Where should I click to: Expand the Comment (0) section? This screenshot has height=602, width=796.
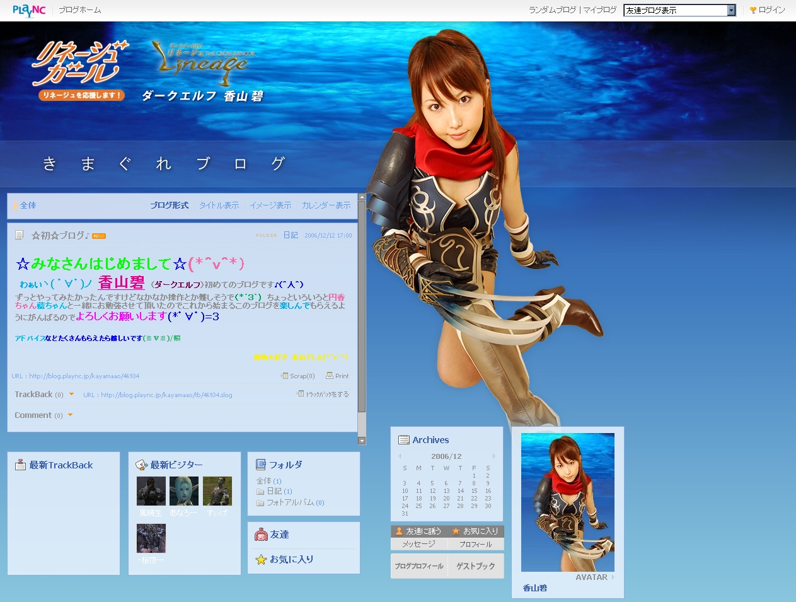coord(70,415)
